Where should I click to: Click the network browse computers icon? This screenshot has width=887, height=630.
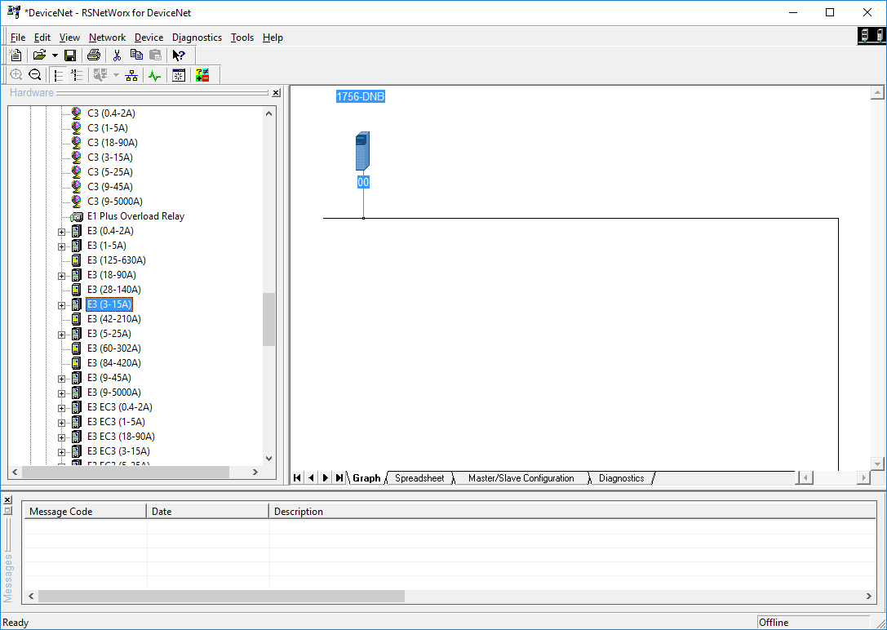[100, 74]
